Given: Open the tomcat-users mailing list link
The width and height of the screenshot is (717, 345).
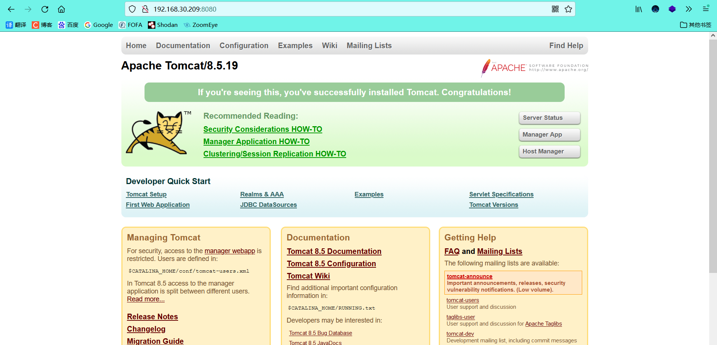Looking at the screenshot, I should [x=463, y=300].
